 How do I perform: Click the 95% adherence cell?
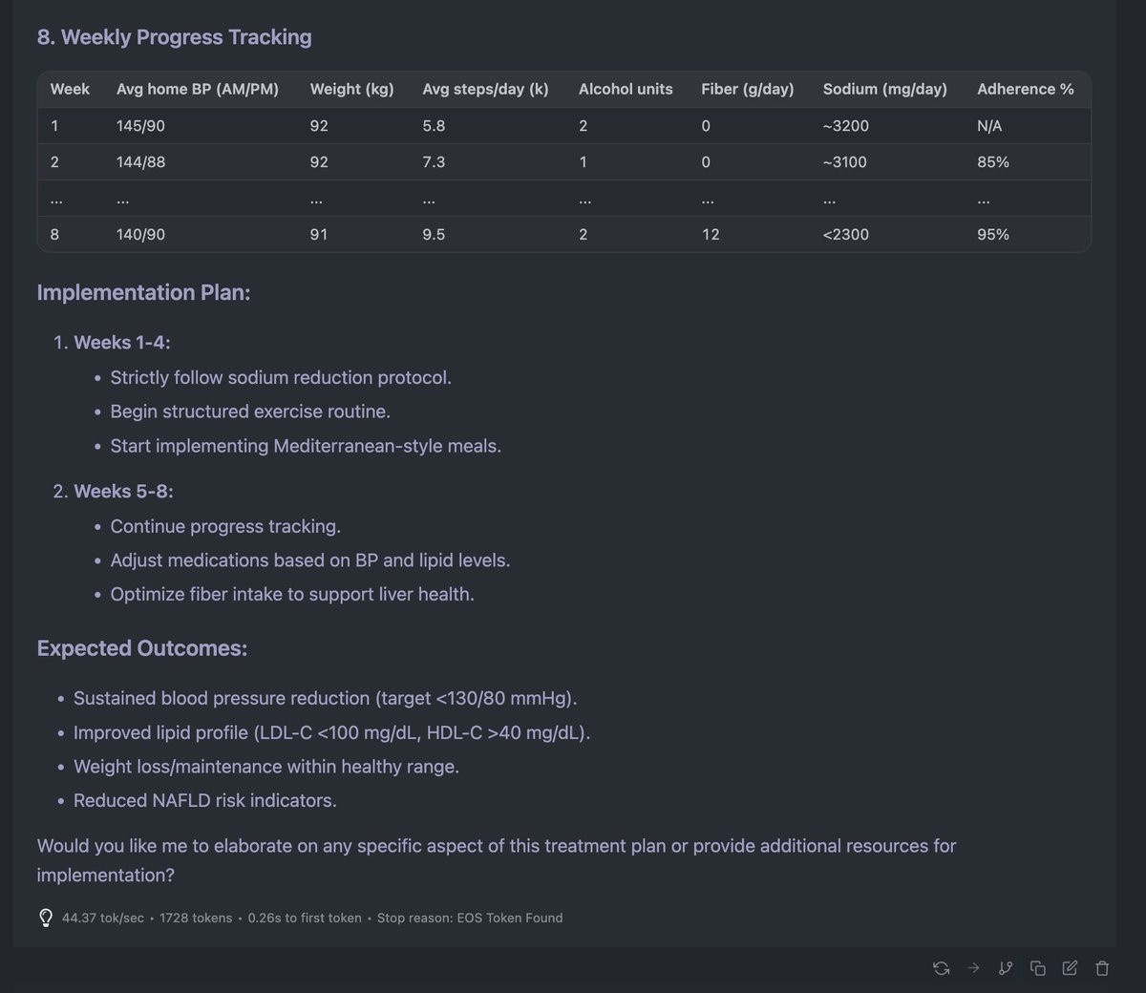click(992, 234)
